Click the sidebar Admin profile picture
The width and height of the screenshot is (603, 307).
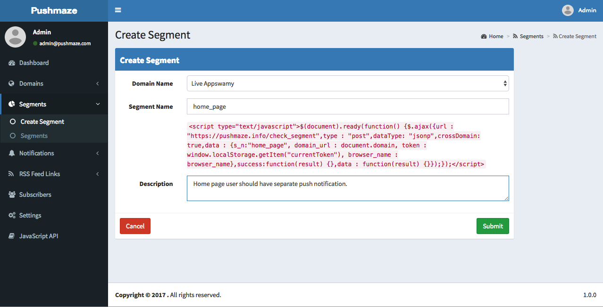15,37
